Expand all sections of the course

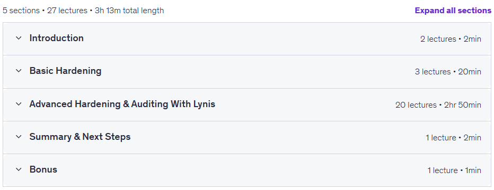453,11
